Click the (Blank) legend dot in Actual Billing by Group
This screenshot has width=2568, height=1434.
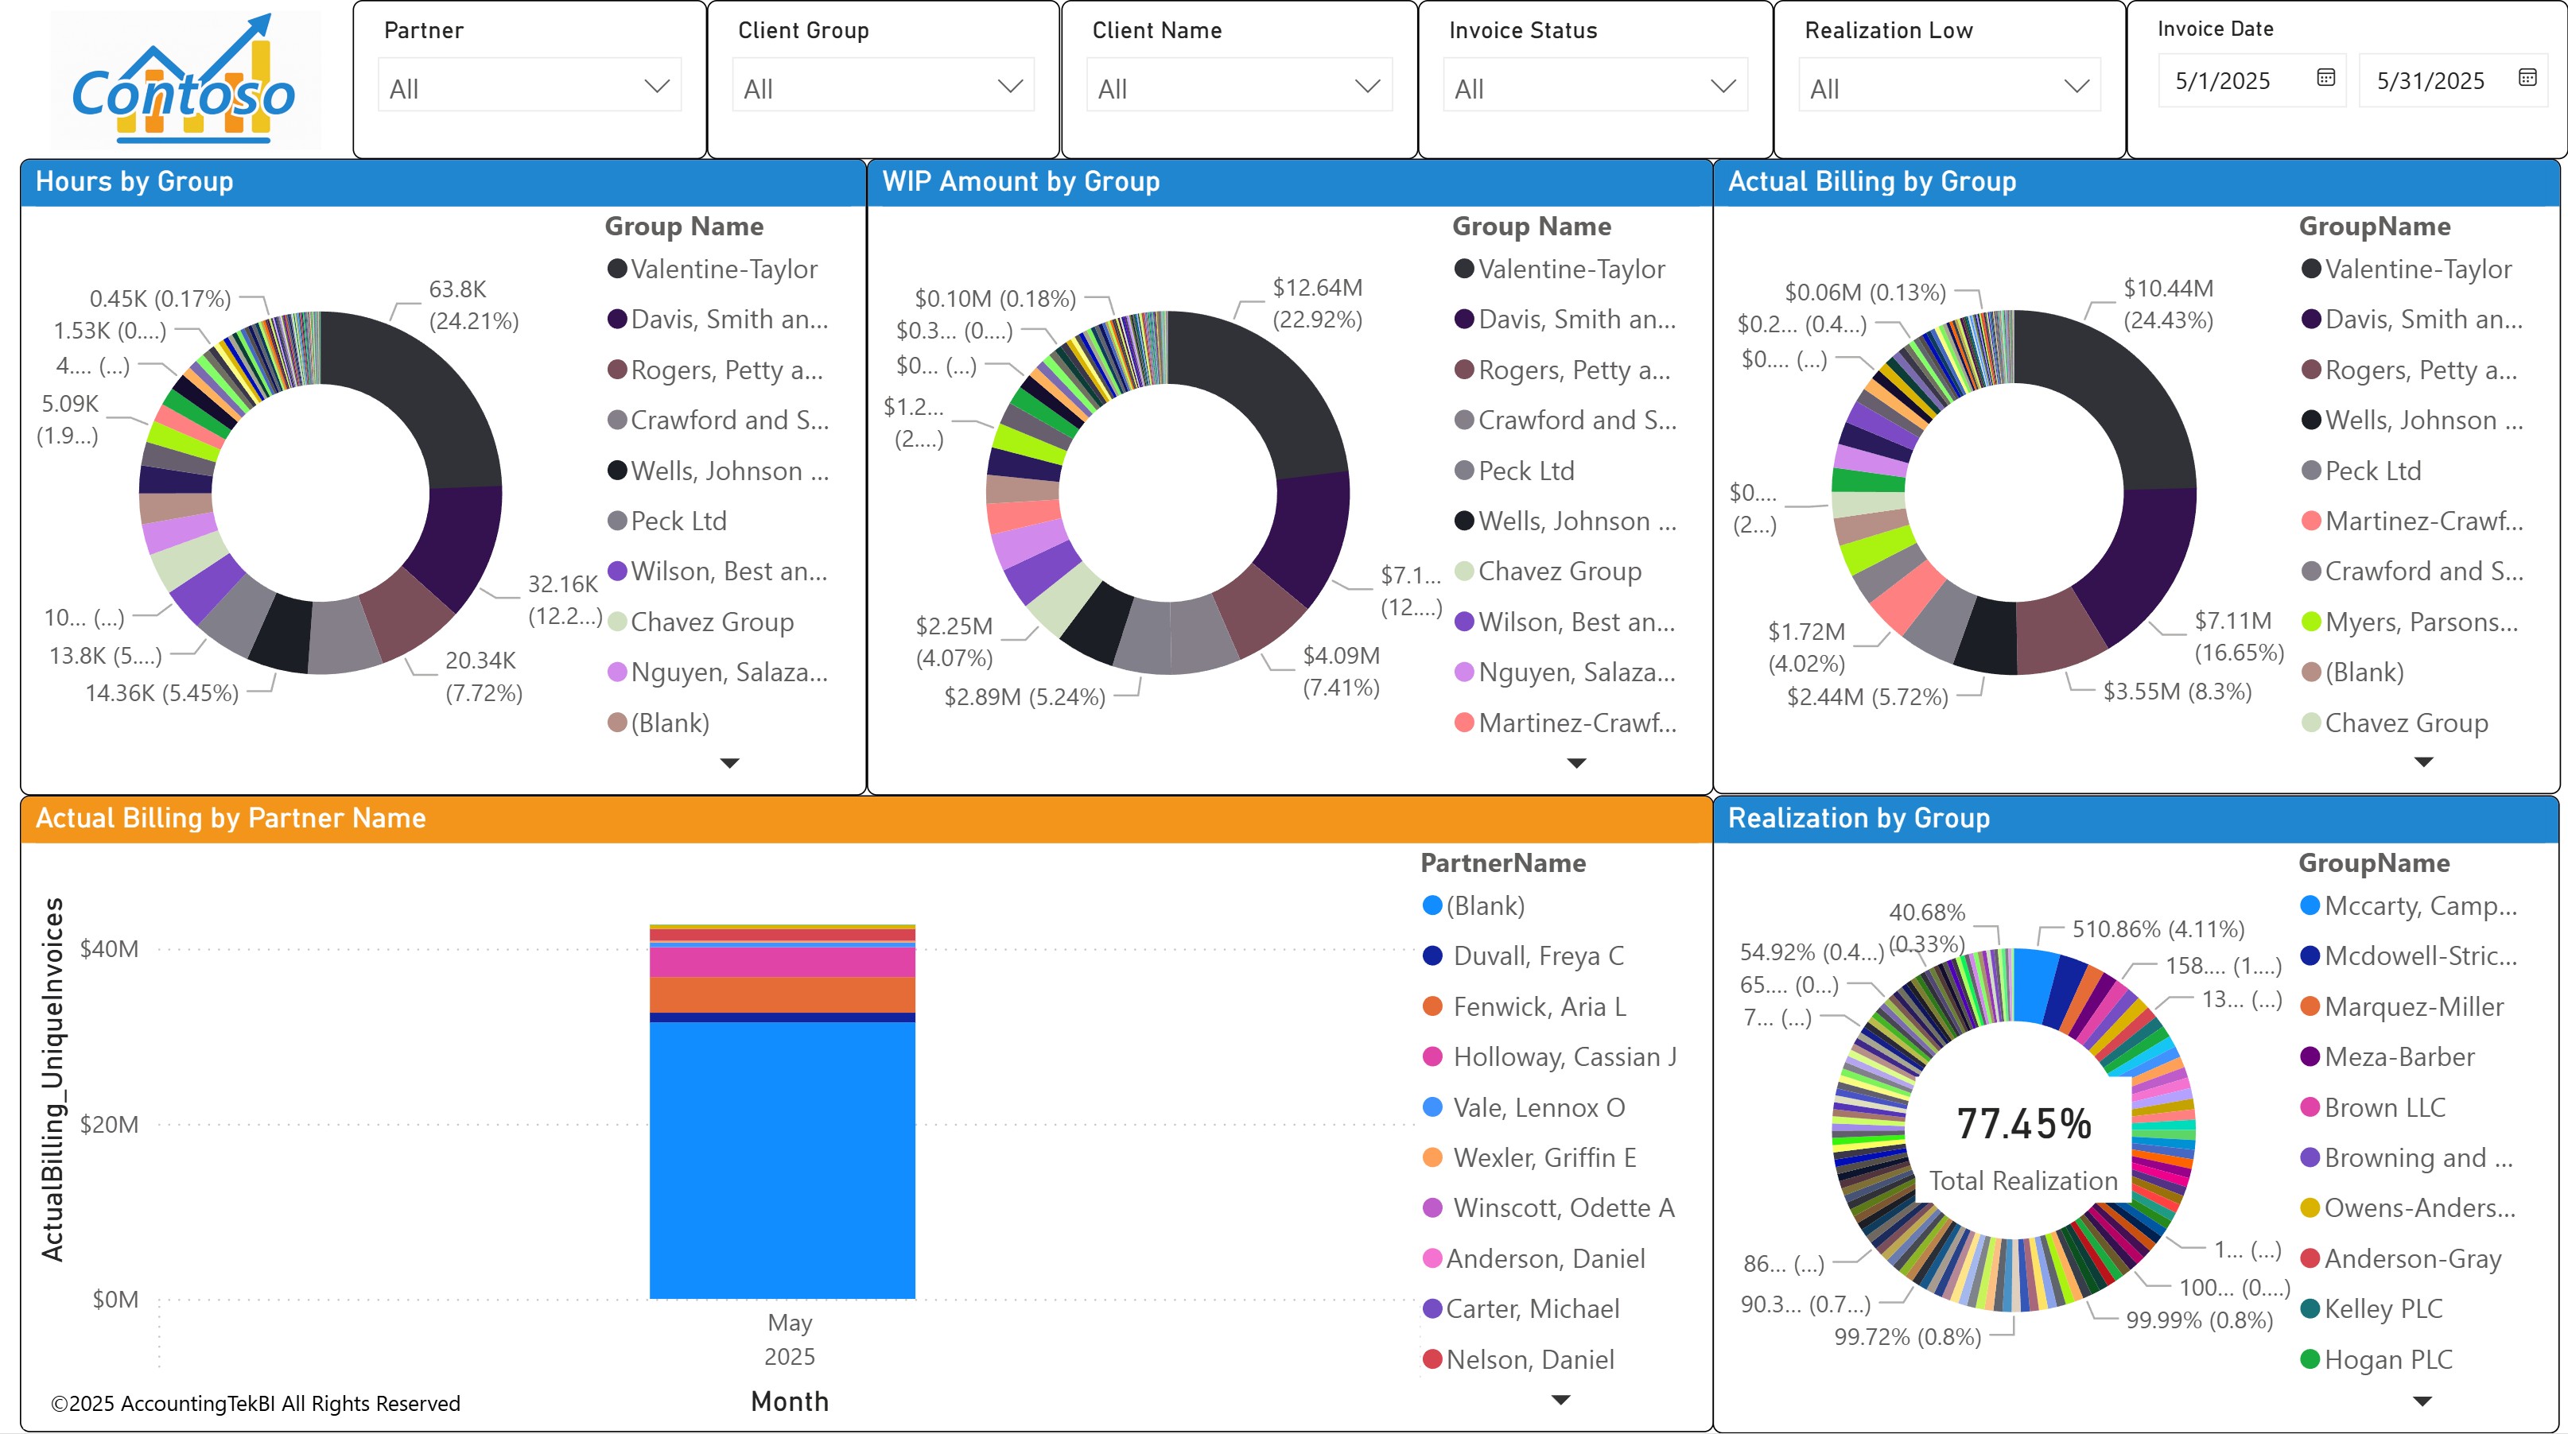[2312, 672]
